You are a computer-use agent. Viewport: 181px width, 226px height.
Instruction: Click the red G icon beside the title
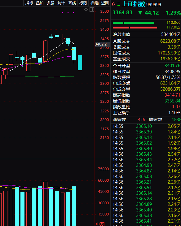(113, 4)
